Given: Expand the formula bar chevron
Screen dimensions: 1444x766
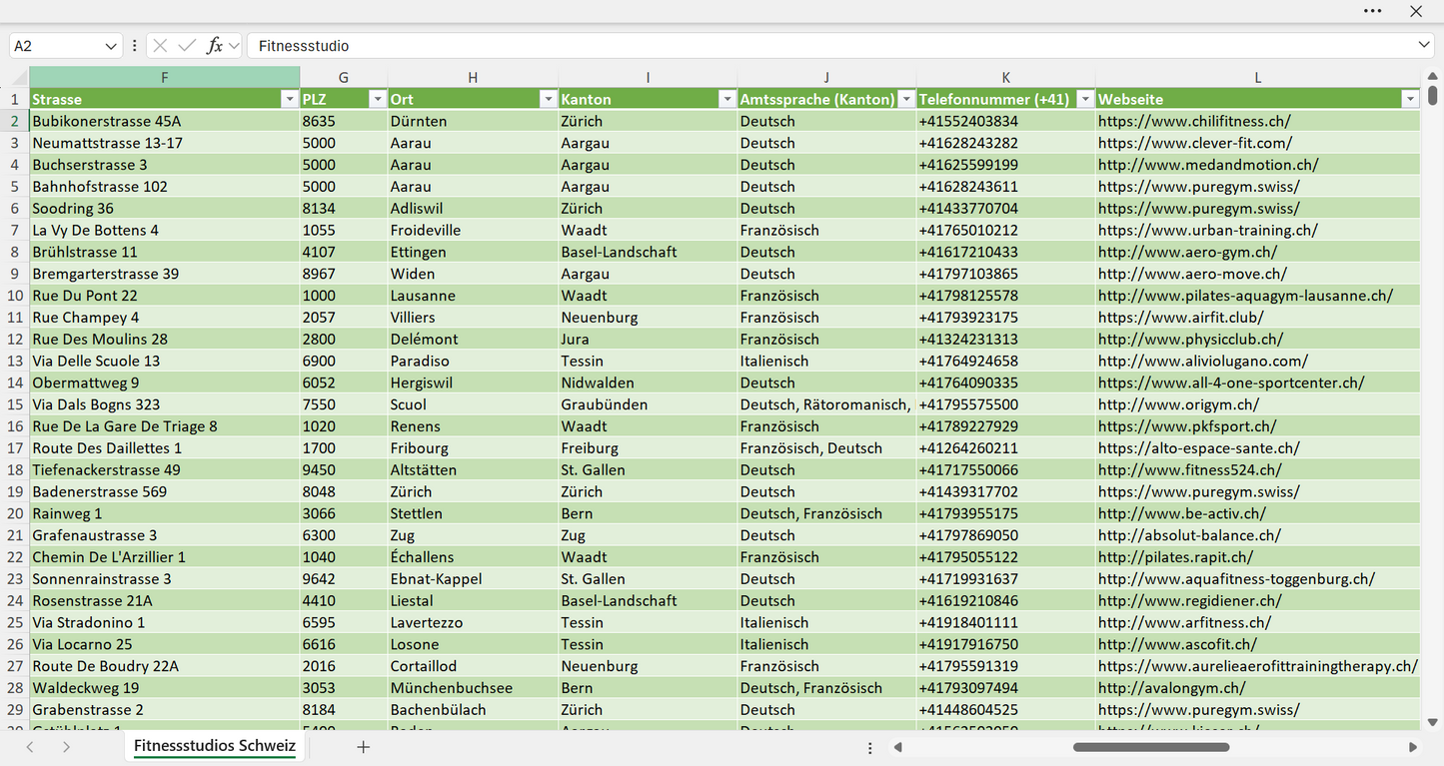Looking at the screenshot, I should click(1424, 46).
